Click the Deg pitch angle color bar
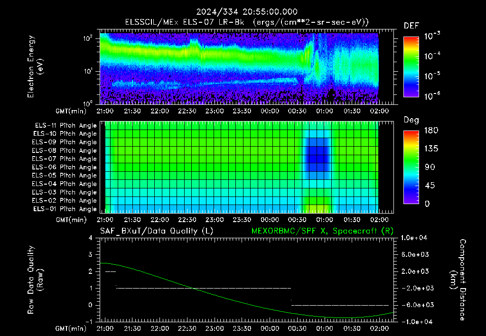The image size is (486, 336). pos(411,168)
